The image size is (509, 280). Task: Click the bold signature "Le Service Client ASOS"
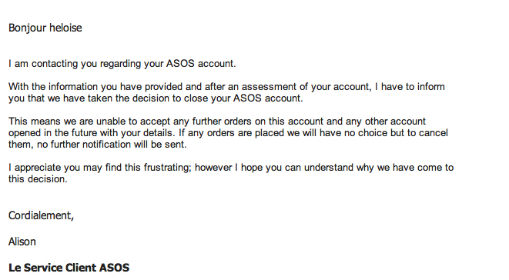click(69, 268)
